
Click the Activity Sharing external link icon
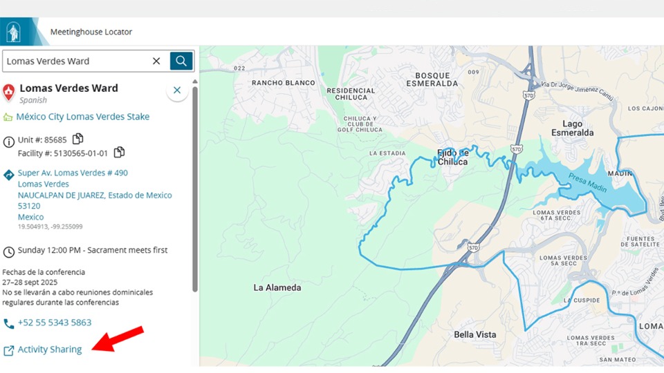click(x=9, y=350)
